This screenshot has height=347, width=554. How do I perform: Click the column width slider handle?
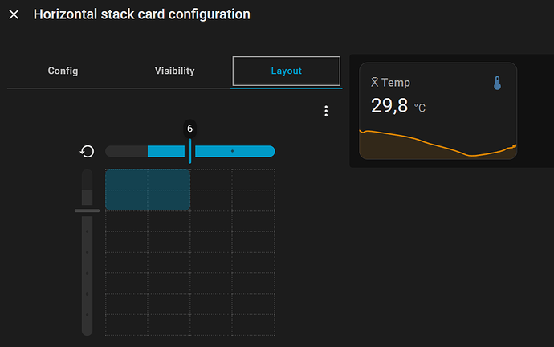coord(190,151)
